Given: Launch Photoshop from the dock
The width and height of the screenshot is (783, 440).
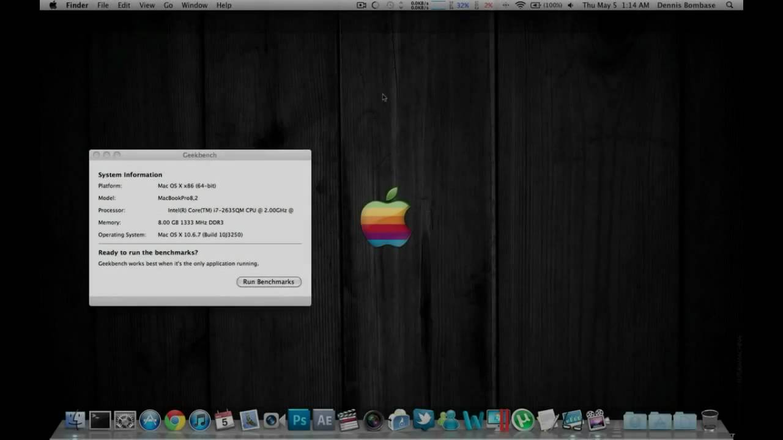Looking at the screenshot, I should [x=299, y=420].
